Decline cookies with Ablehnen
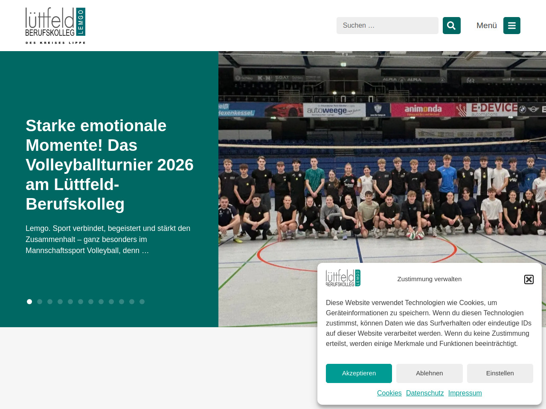Image resolution: width=546 pixels, height=409 pixels. point(429,373)
